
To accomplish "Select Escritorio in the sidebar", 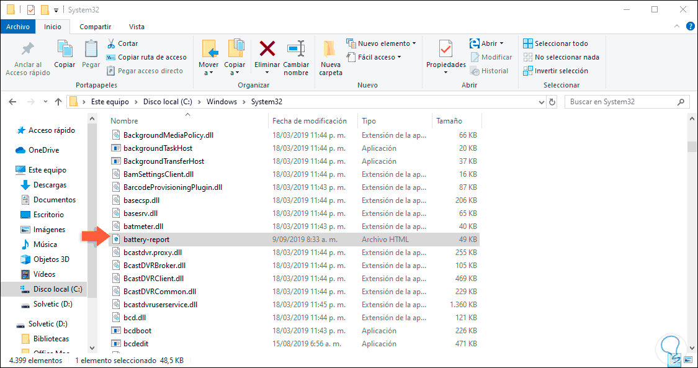I will [x=48, y=215].
